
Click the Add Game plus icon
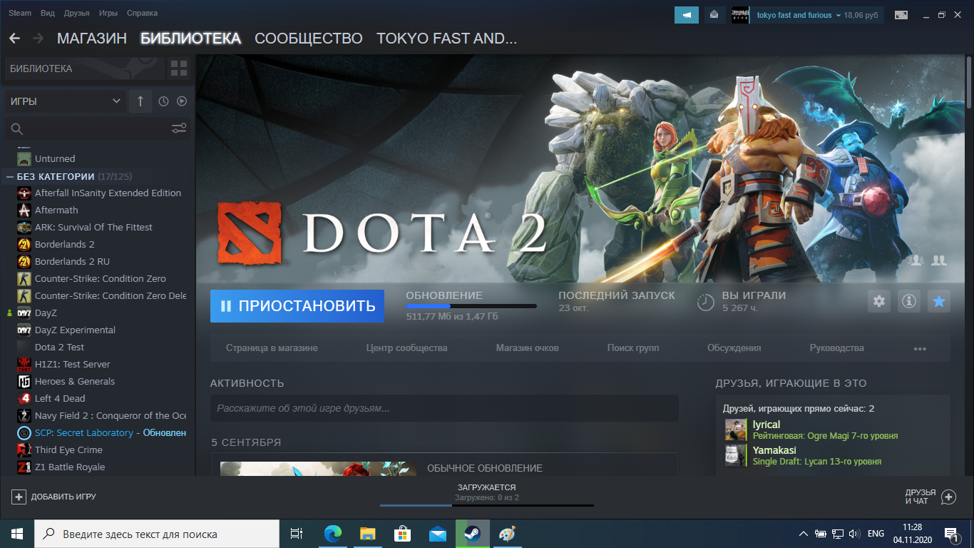coord(19,497)
